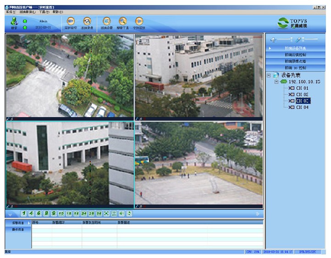This screenshot has height=258, width=331.
Task: Toggle the speaker sound icon in layout bar
Action: click(x=121, y=213)
